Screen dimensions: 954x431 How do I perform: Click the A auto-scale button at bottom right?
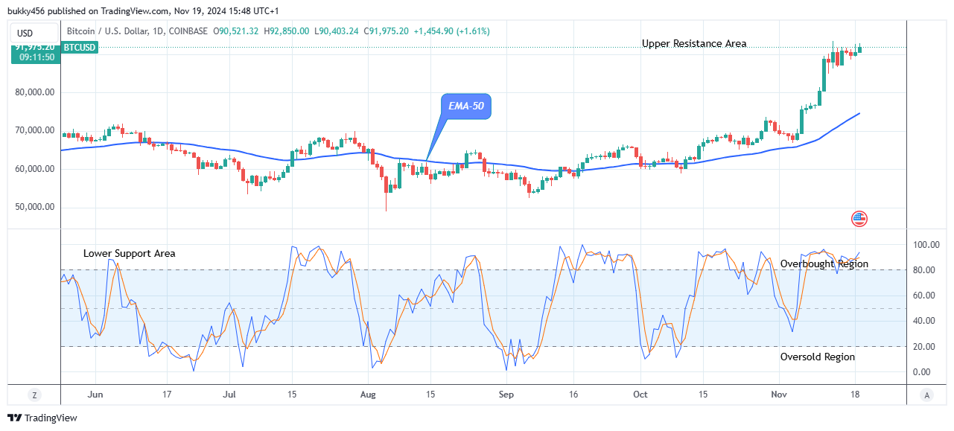926,395
